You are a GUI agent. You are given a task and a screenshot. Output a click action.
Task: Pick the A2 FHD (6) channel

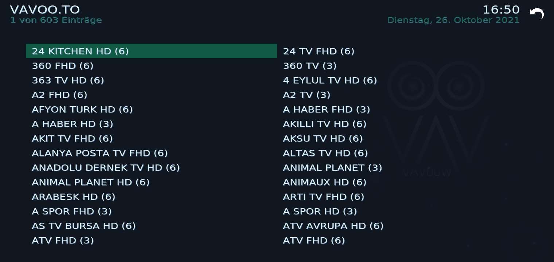point(59,95)
